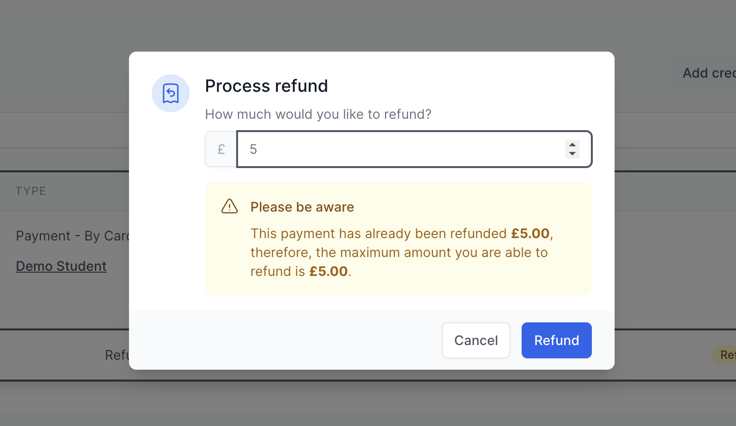Click the pound sign currency prefix
The image size is (736, 426).
point(221,149)
